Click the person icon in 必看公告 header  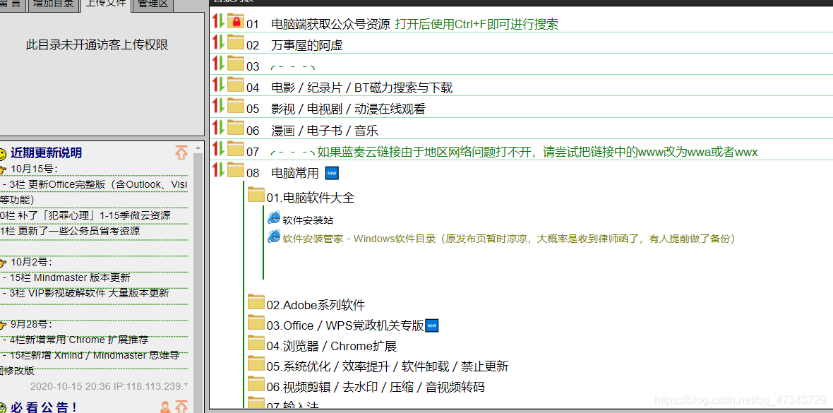(x=165, y=407)
